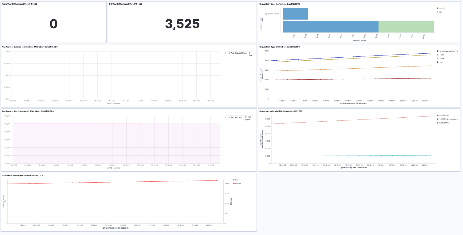This screenshot has height=235, width=463.
Task: Toggle the ". - A" series in Requests by Type
Action: [437, 62]
